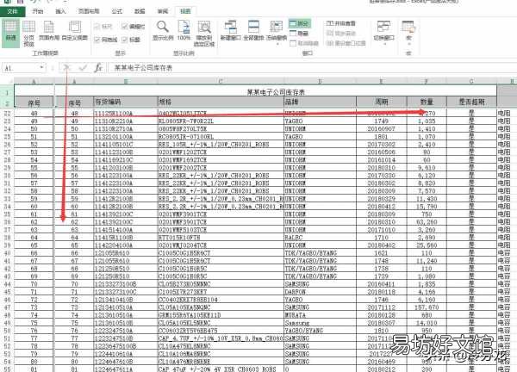
Task: Click header cell 规格
Action: [221, 102]
